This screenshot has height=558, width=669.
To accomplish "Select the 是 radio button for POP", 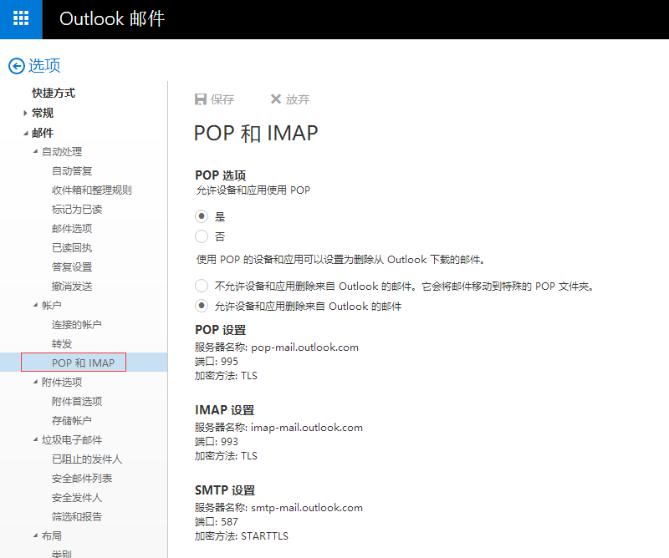I will coord(202,216).
